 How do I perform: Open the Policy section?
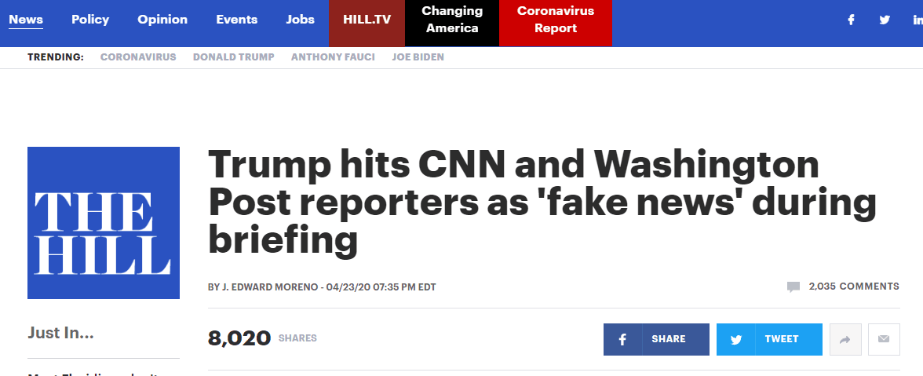[90, 20]
